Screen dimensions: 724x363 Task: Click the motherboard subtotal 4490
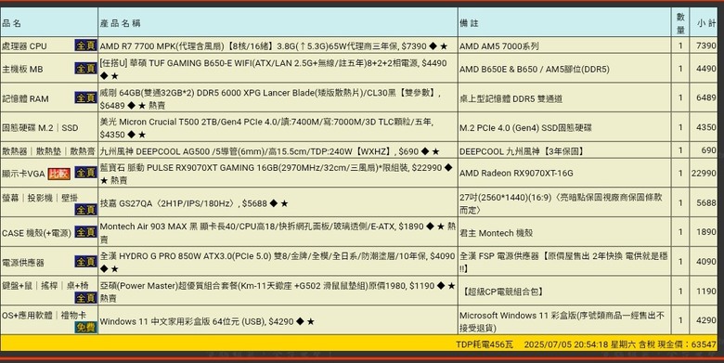click(x=706, y=69)
